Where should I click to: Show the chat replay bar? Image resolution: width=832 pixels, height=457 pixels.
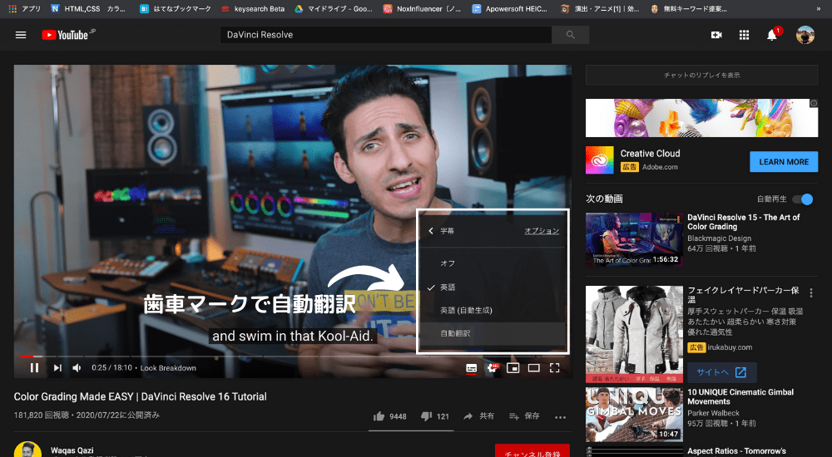pyautogui.click(x=701, y=76)
